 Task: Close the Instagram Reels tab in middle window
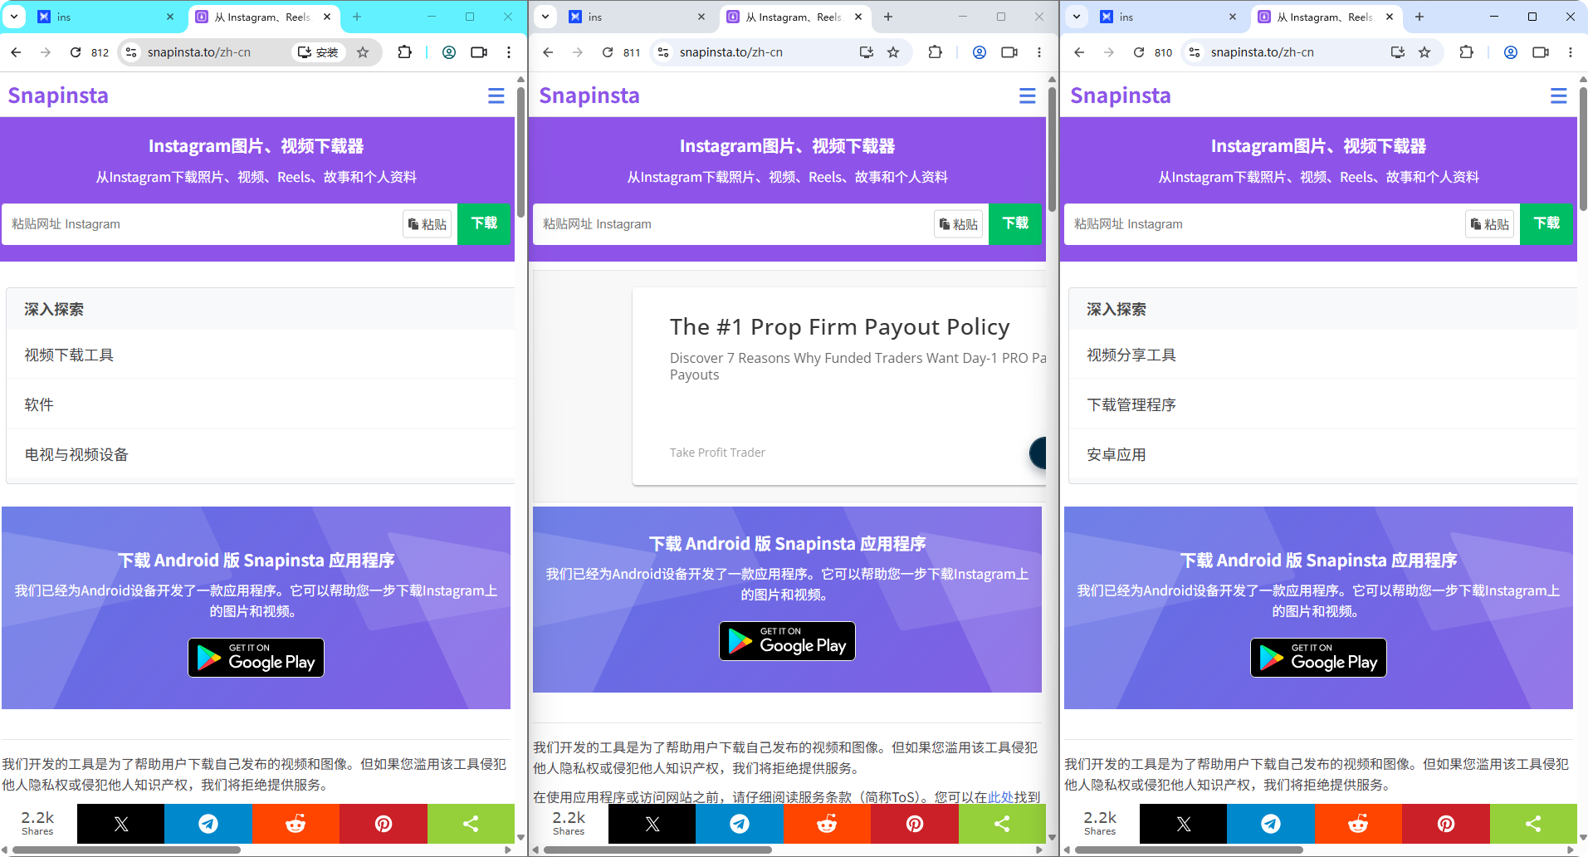858,17
